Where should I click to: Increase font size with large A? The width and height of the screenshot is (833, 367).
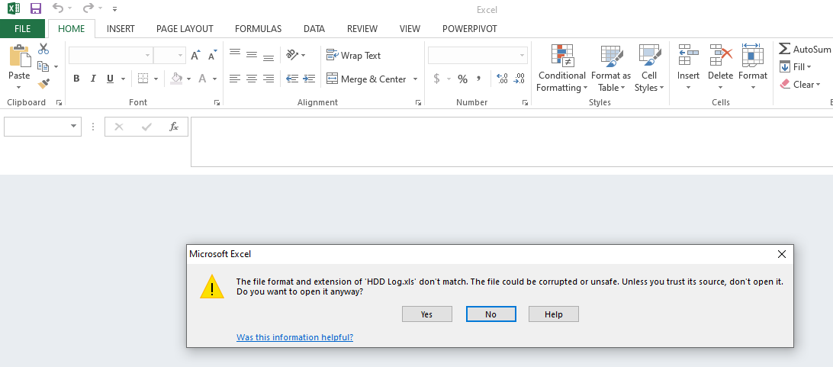[195, 55]
